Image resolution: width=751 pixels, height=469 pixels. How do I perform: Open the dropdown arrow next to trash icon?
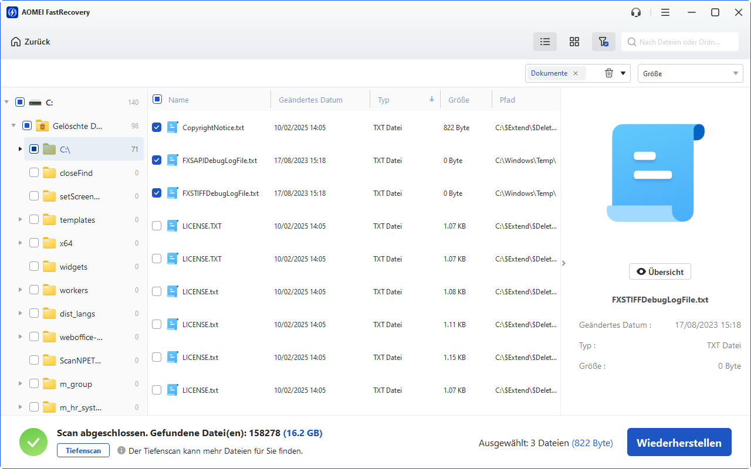tap(624, 73)
